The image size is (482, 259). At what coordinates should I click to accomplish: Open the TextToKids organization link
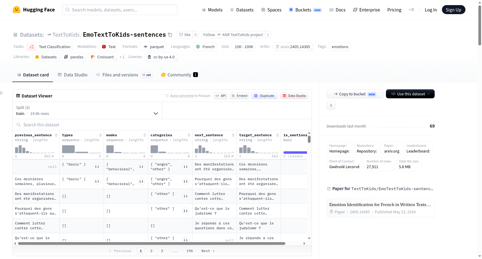point(66,35)
